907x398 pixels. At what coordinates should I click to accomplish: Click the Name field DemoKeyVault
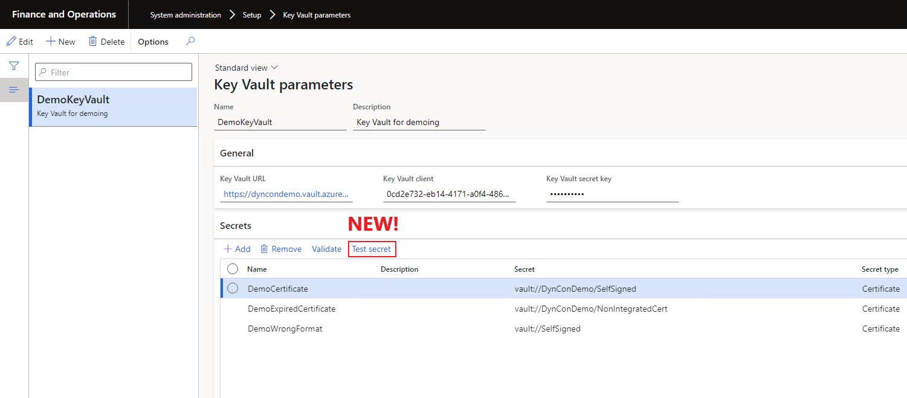tap(280, 122)
